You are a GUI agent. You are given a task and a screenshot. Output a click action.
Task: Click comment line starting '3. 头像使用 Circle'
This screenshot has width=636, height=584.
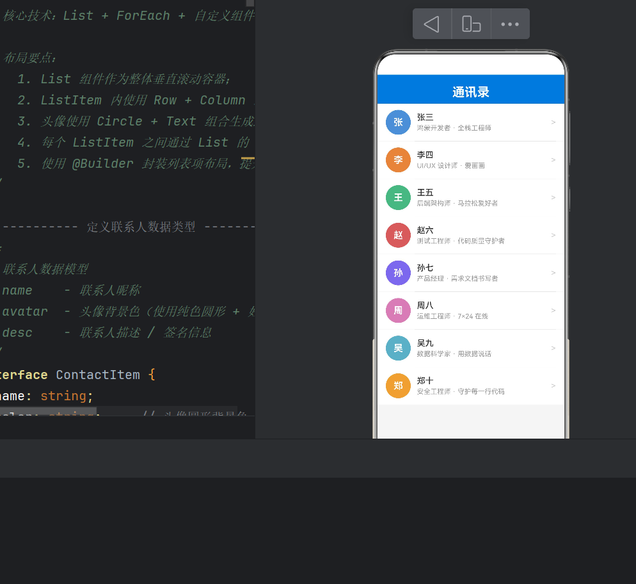[x=136, y=121]
